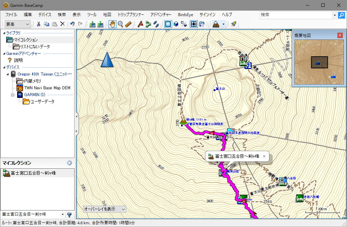Open the ツール menu
347x227 pixels.
tap(92, 15)
